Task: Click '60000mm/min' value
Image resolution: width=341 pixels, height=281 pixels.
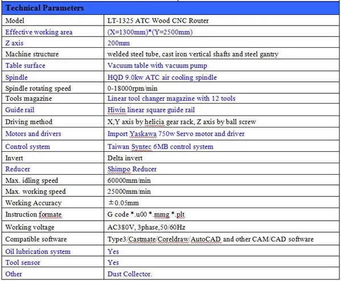Action: tap(129, 180)
